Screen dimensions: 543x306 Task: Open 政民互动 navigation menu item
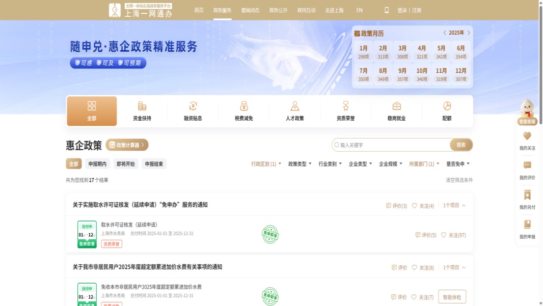click(306, 10)
